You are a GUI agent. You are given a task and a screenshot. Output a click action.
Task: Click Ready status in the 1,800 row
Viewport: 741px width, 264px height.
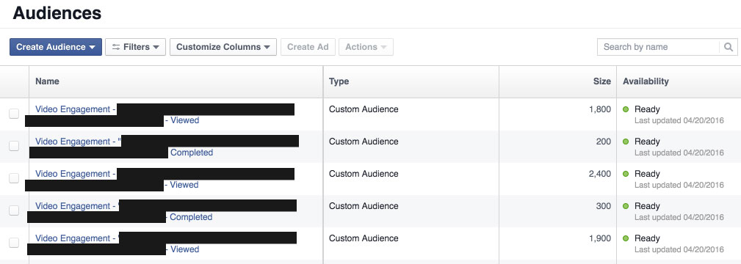647,109
